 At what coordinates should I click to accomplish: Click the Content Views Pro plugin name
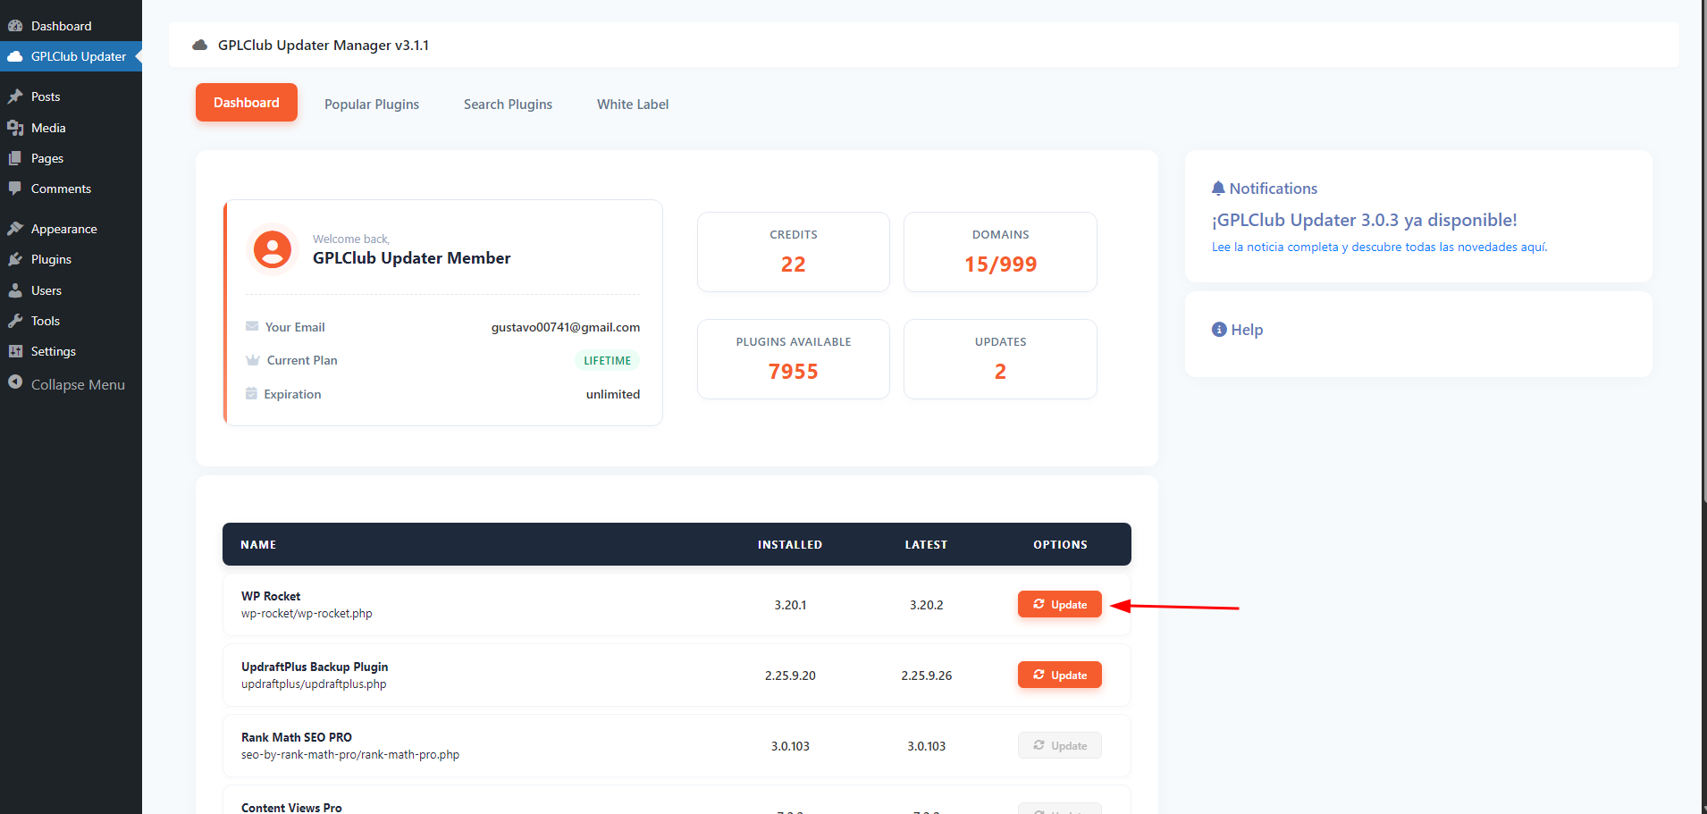(291, 808)
